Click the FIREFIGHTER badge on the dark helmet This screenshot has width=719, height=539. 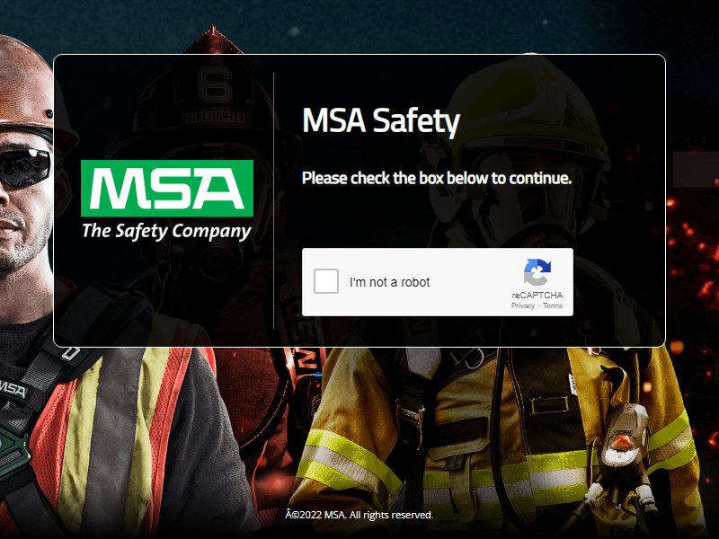pyautogui.click(x=216, y=119)
